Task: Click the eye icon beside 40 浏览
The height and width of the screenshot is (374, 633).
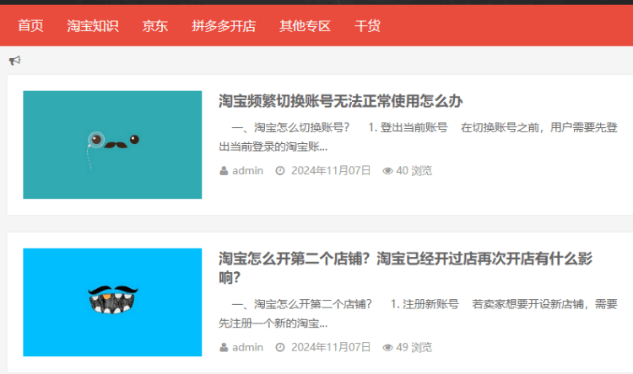Action: [x=387, y=171]
